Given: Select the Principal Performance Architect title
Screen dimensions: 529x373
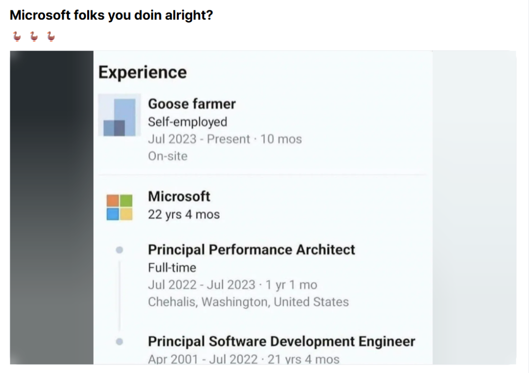Looking at the screenshot, I should point(251,250).
